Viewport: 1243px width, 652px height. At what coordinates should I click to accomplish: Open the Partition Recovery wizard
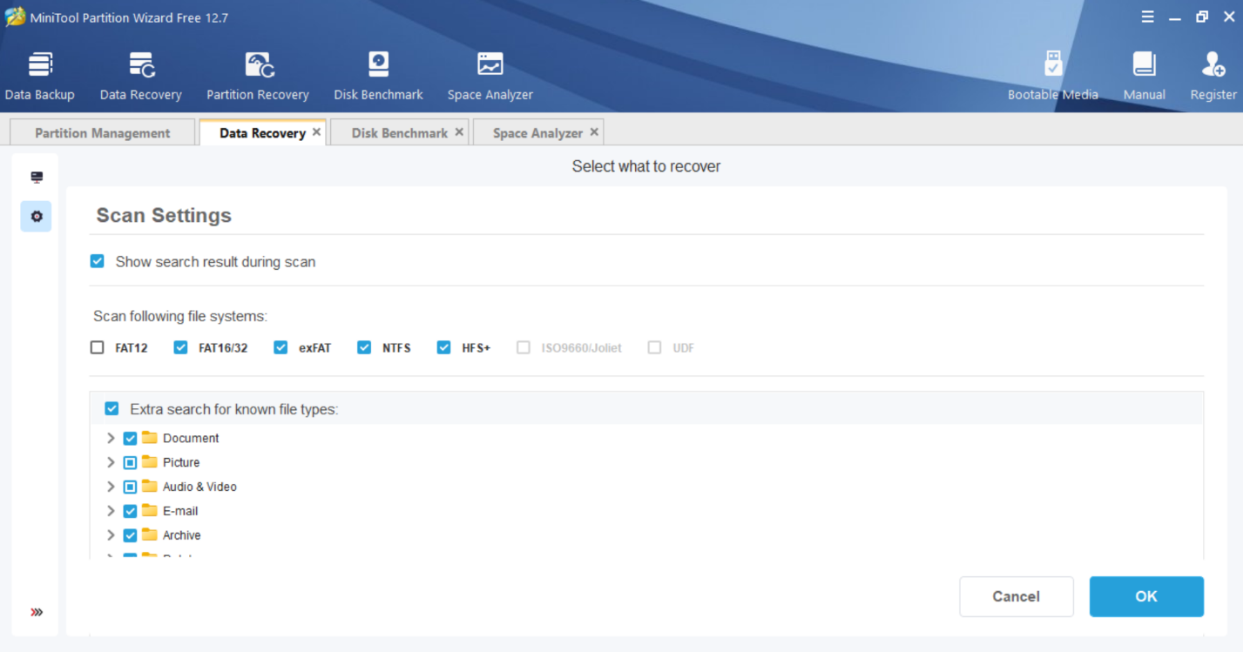tap(258, 76)
